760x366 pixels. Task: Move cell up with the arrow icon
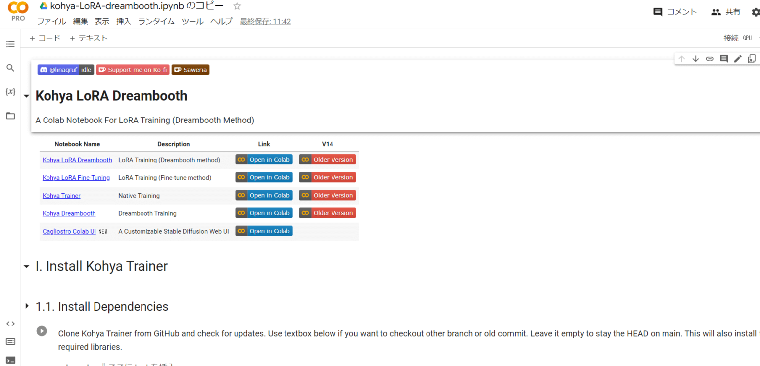point(681,59)
